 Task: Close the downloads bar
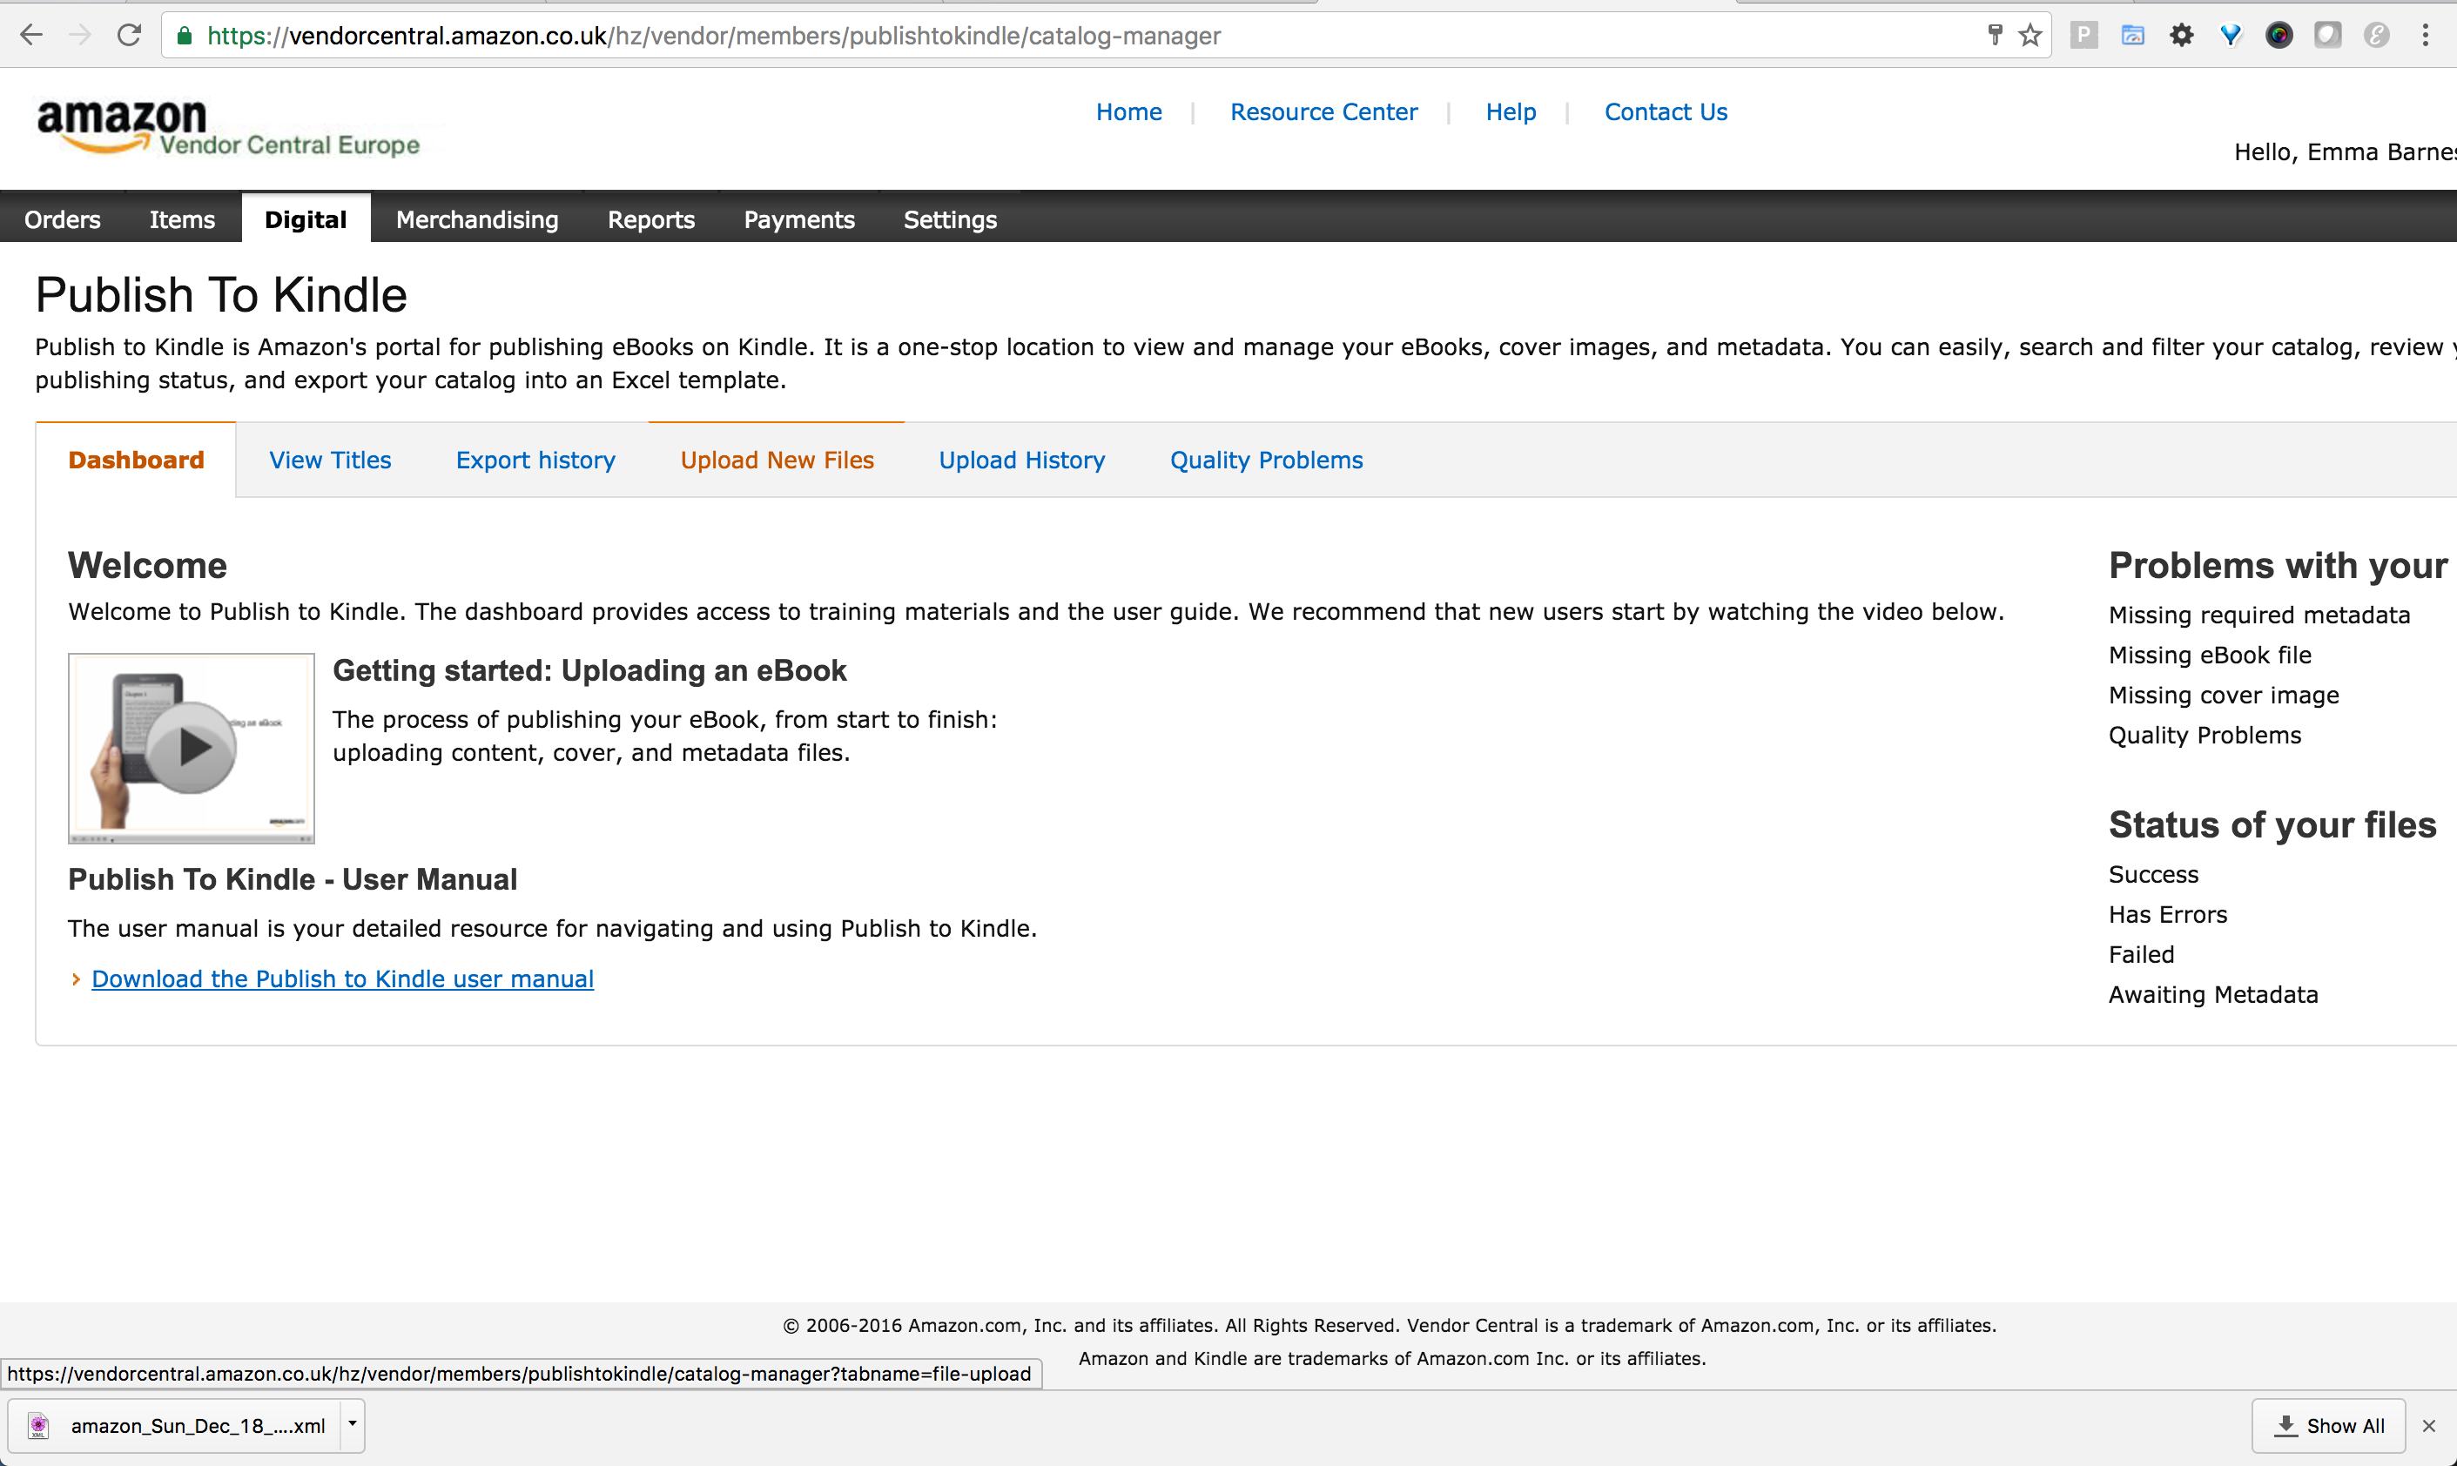(2429, 1425)
